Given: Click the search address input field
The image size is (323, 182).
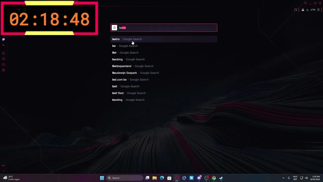Looking at the screenshot, I should pos(164,28).
